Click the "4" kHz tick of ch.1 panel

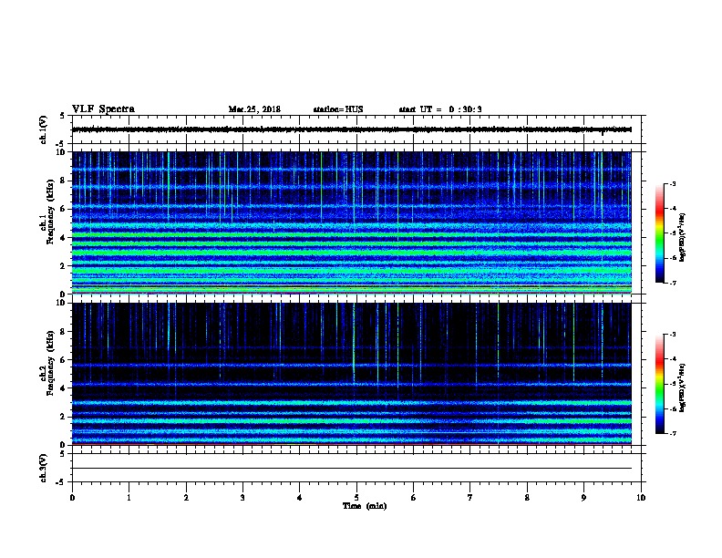point(63,238)
